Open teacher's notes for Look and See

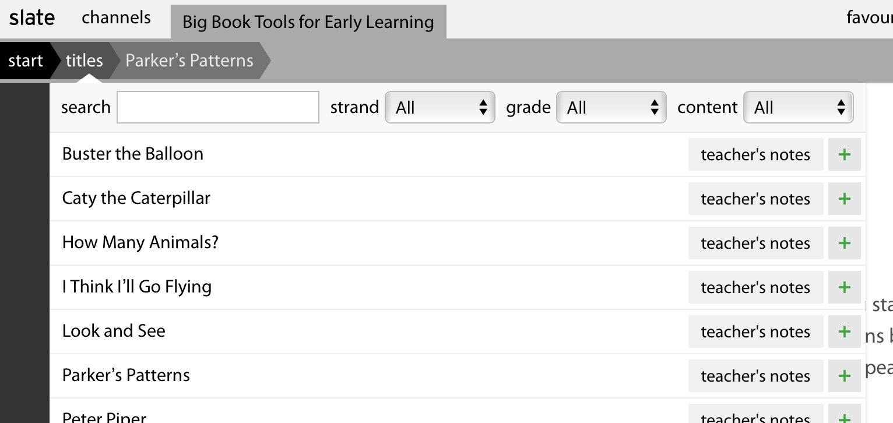[755, 332]
